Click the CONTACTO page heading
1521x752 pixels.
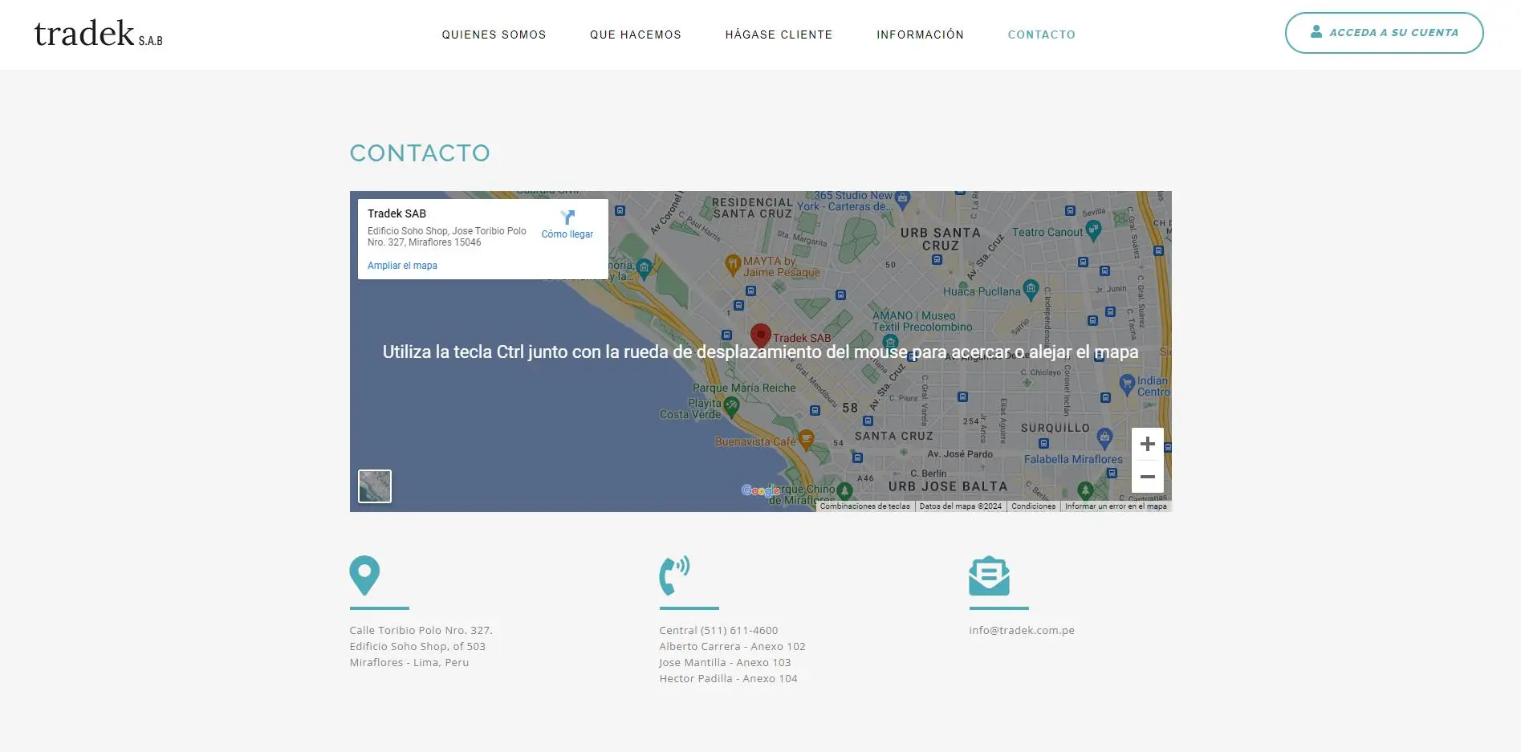coord(420,153)
